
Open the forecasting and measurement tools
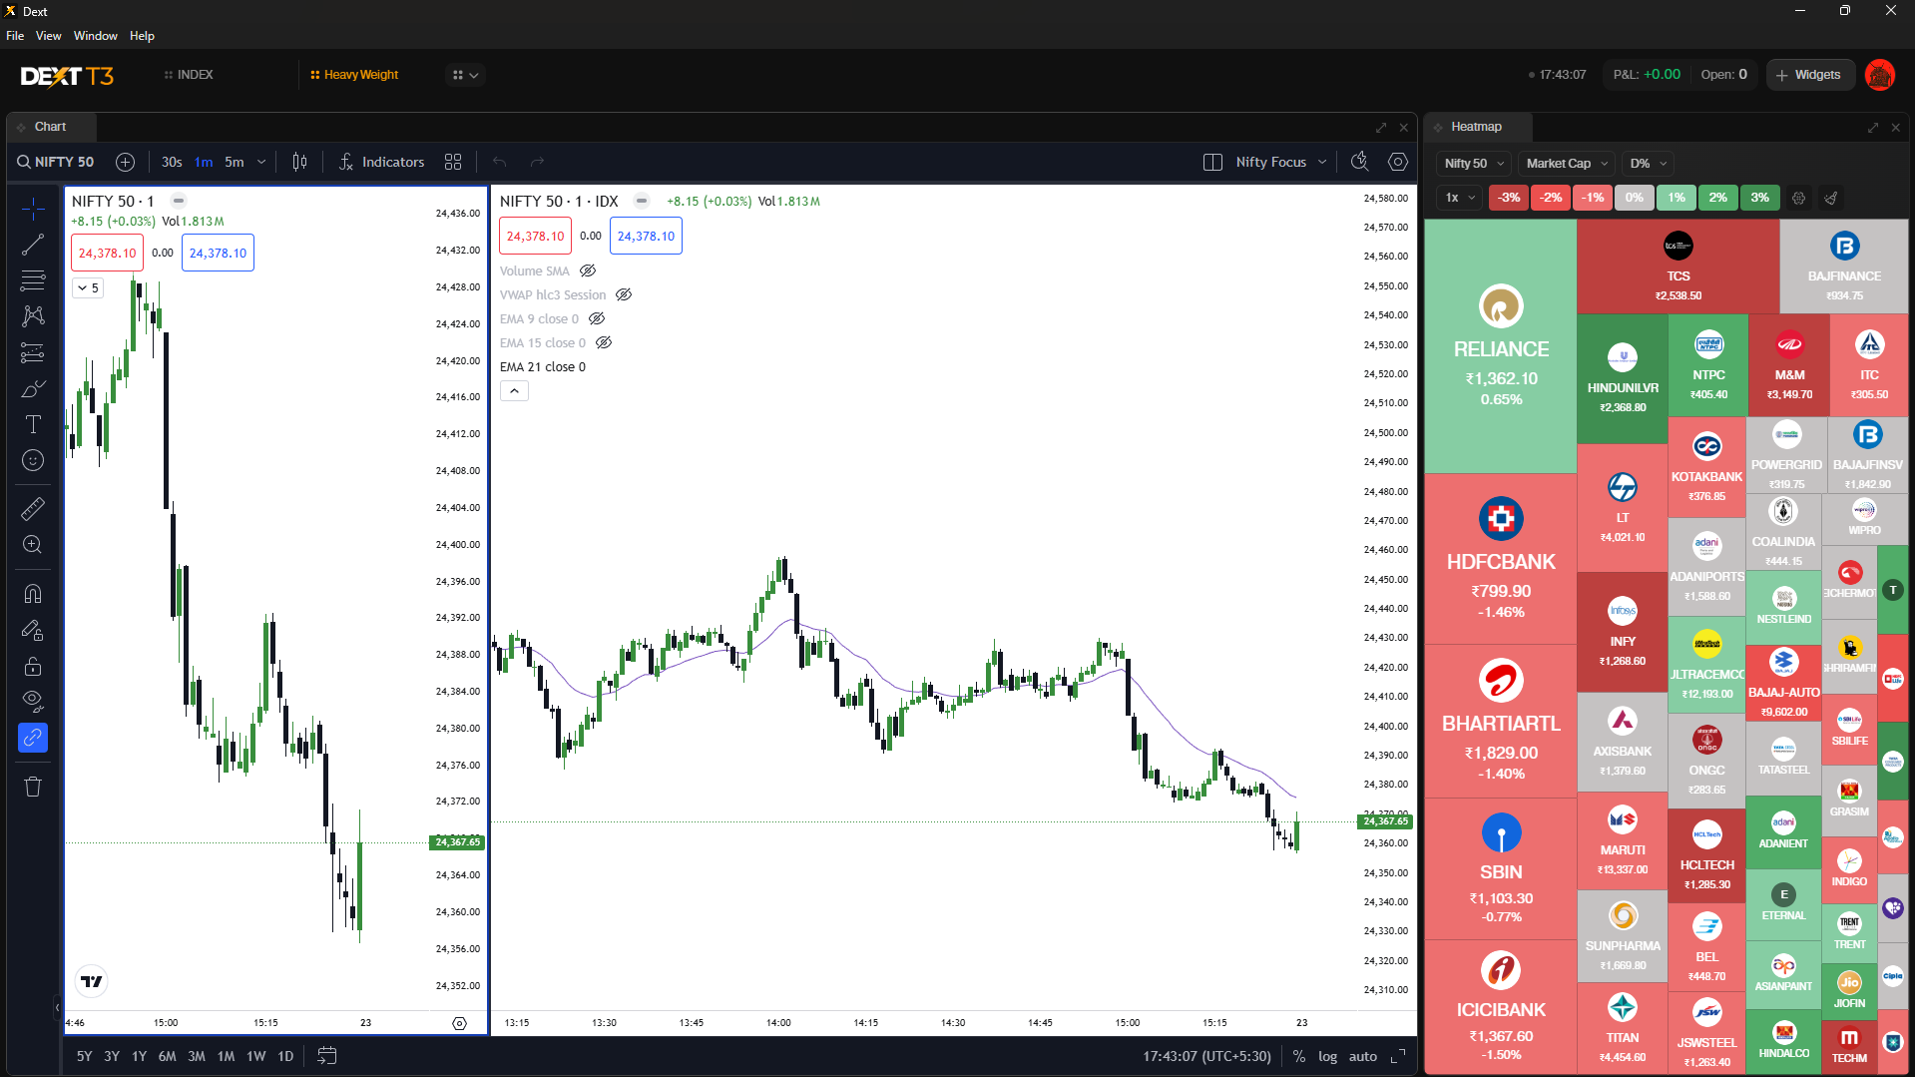[33, 352]
